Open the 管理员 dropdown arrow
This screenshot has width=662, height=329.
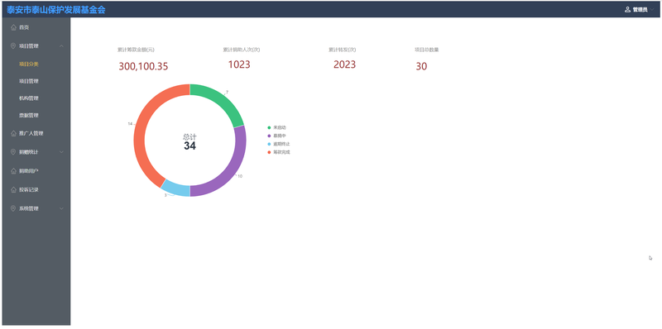click(652, 9)
